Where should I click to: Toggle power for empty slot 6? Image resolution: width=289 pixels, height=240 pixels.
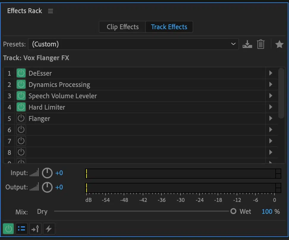[x=21, y=130]
